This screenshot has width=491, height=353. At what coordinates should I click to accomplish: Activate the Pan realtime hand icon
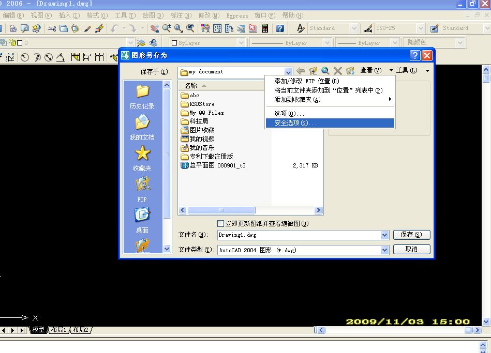(154, 28)
